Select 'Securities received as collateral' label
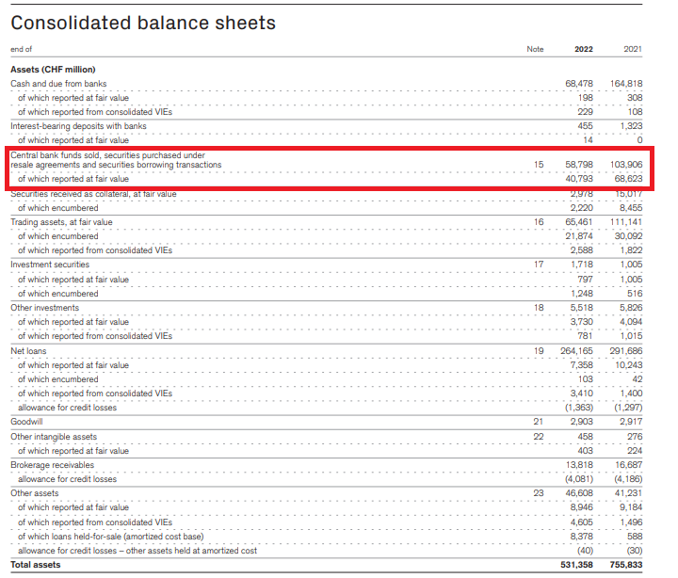Screen dimensions: 678x578 (x=93, y=194)
